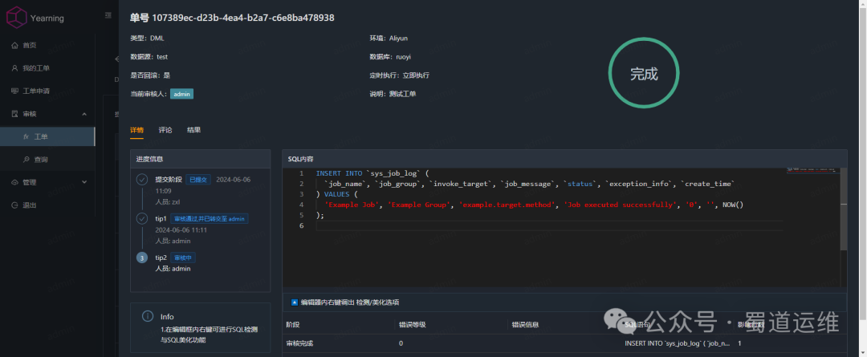The image size is (867, 357).
Task: Click the INSERT INTO `sys_job_log` code line
Action: tap(372, 173)
